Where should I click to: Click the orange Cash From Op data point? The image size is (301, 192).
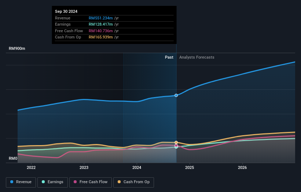(176, 142)
